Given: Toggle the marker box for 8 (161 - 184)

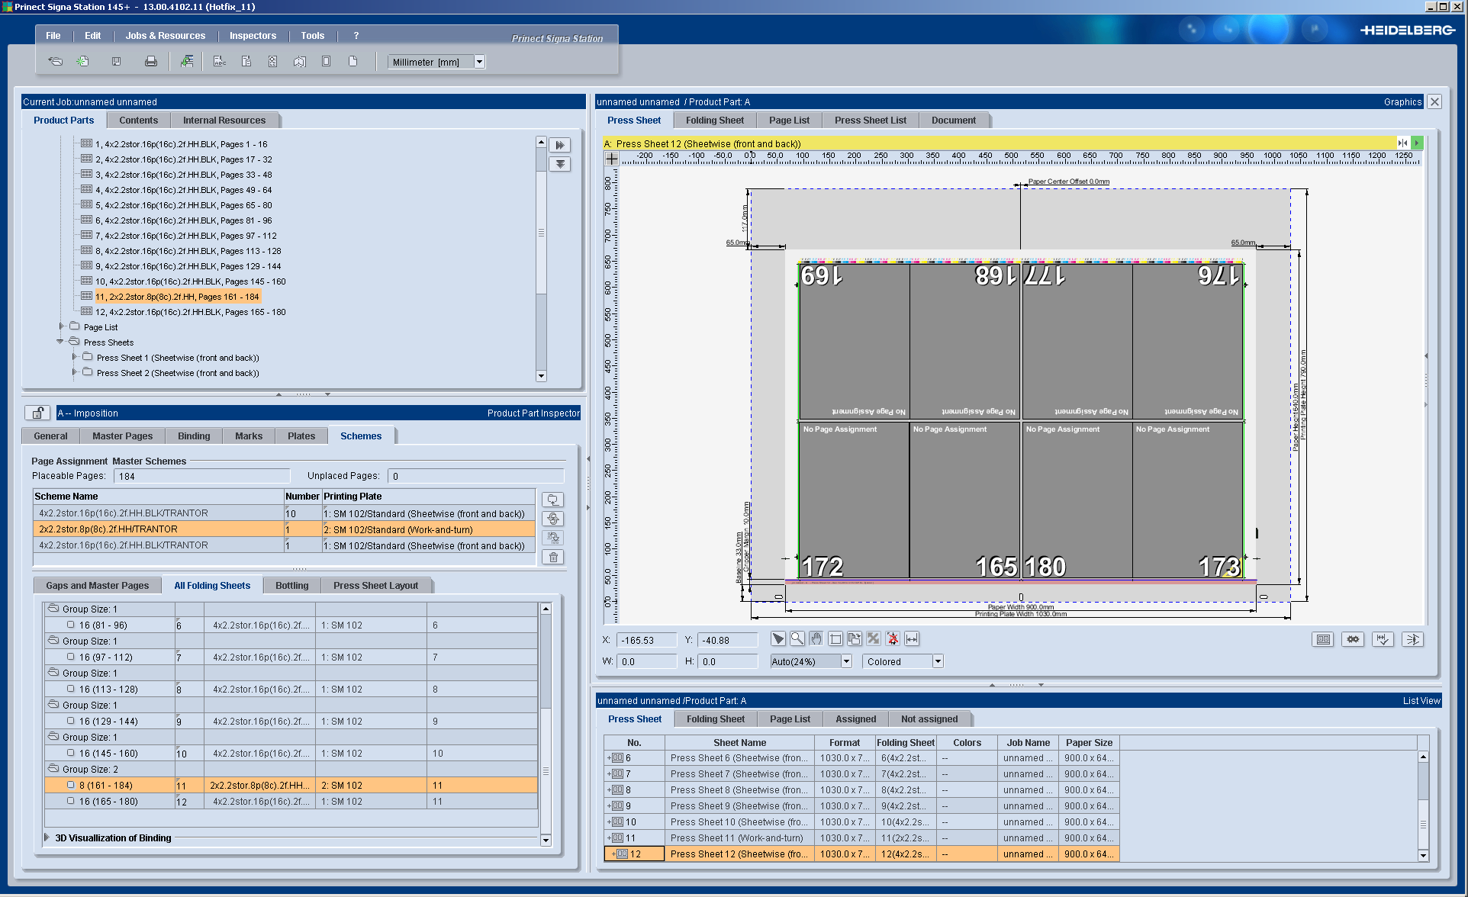Looking at the screenshot, I should (x=71, y=785).
